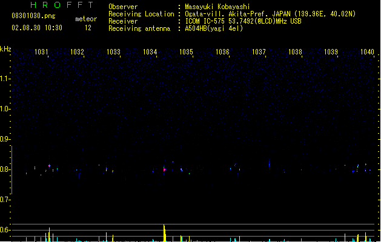Click the Receiving antenna label
The width and height of the screenshot is (381, 242).
[x=139, y=28]
